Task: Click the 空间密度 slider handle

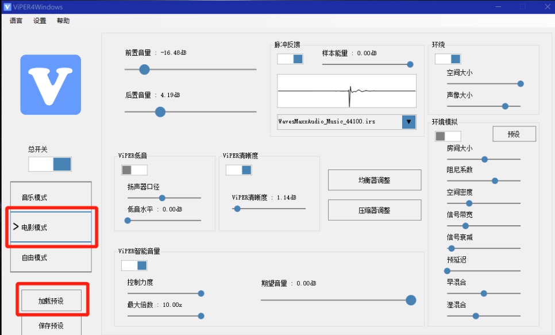Action: tap(469, 203)
